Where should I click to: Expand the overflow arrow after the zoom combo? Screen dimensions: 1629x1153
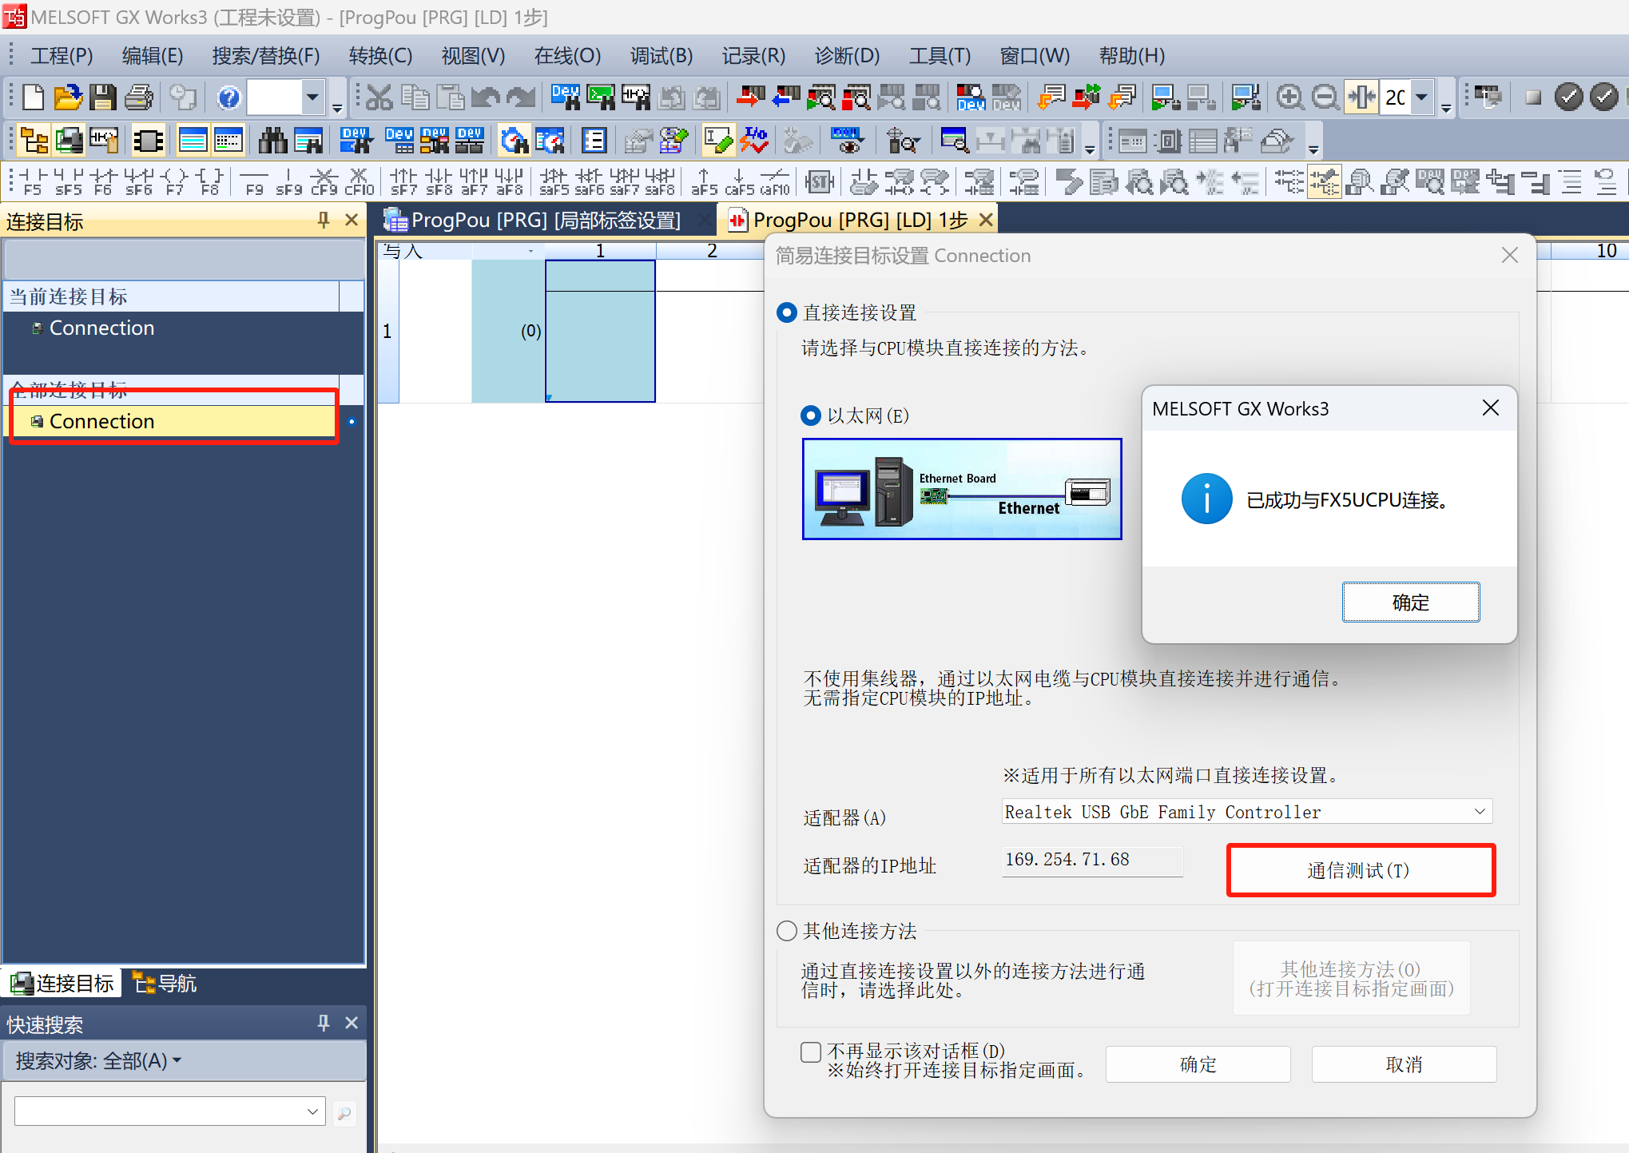tap(1446, 107)
